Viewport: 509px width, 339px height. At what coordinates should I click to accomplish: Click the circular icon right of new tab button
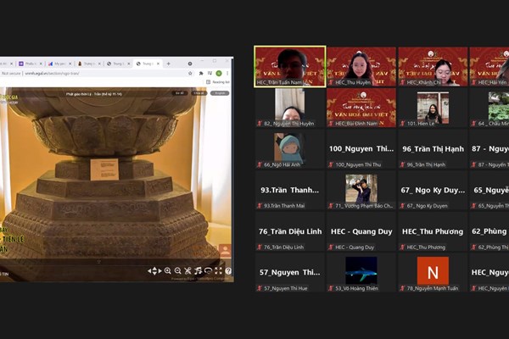coord(190,64)
